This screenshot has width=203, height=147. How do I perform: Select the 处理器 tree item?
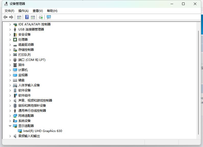23,40
